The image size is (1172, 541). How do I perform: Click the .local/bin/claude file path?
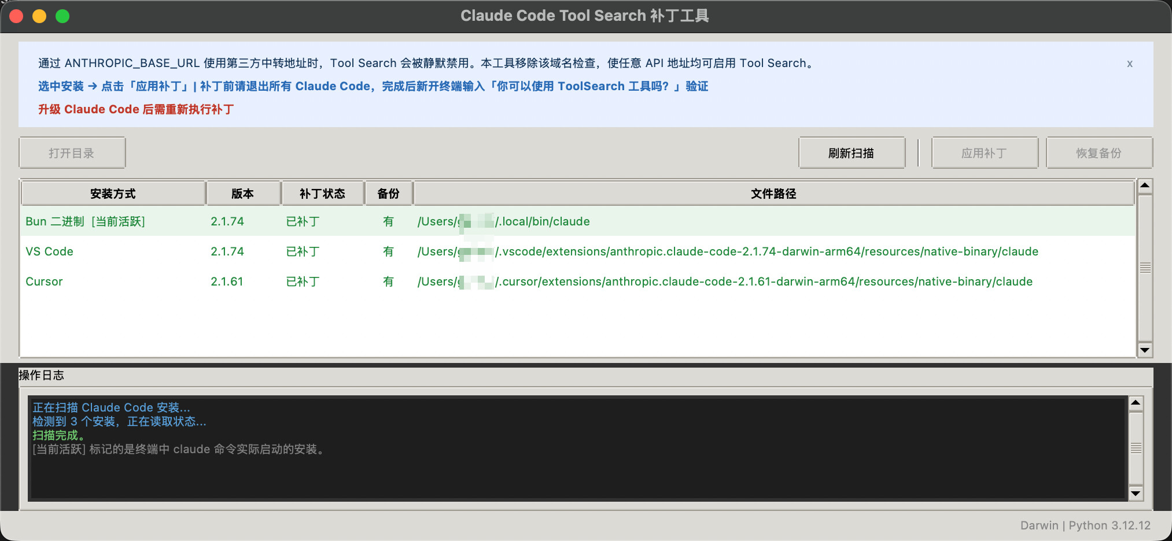tap(503, 221)
